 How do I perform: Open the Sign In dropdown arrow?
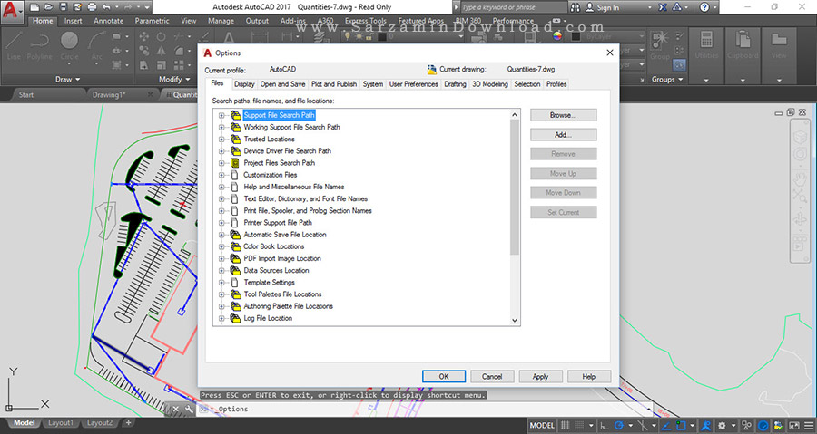point(649,8)
